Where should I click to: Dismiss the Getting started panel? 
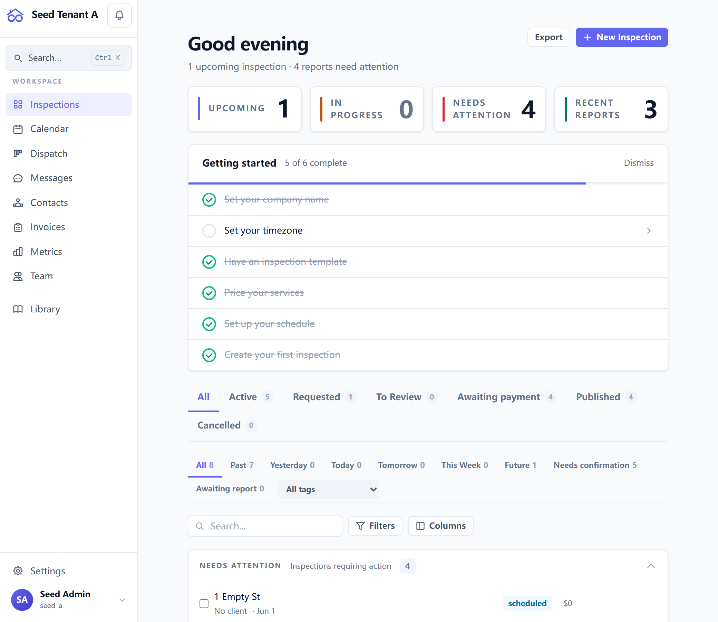[639, 163]
